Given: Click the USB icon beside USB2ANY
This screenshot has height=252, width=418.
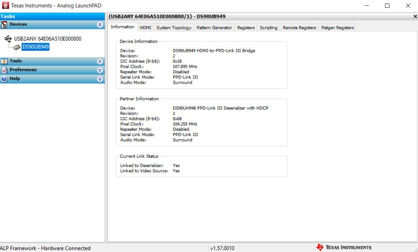Looking at the screenshot, I should [8, 39].
